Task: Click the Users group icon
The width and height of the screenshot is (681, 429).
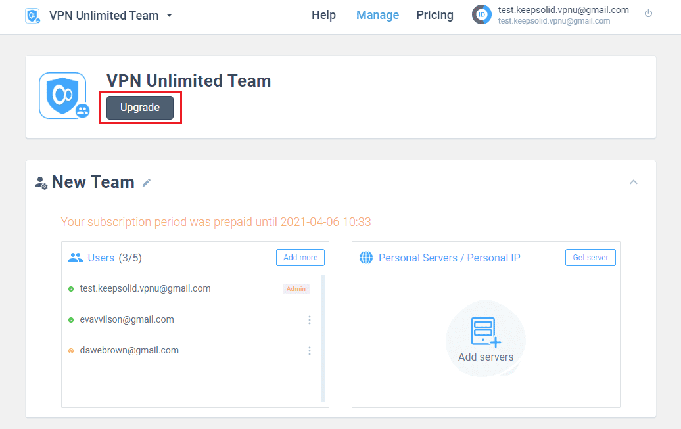Action: [75, 258]
